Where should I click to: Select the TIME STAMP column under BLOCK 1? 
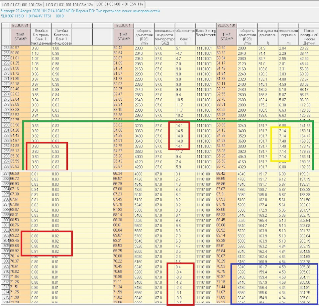point(124,37)
